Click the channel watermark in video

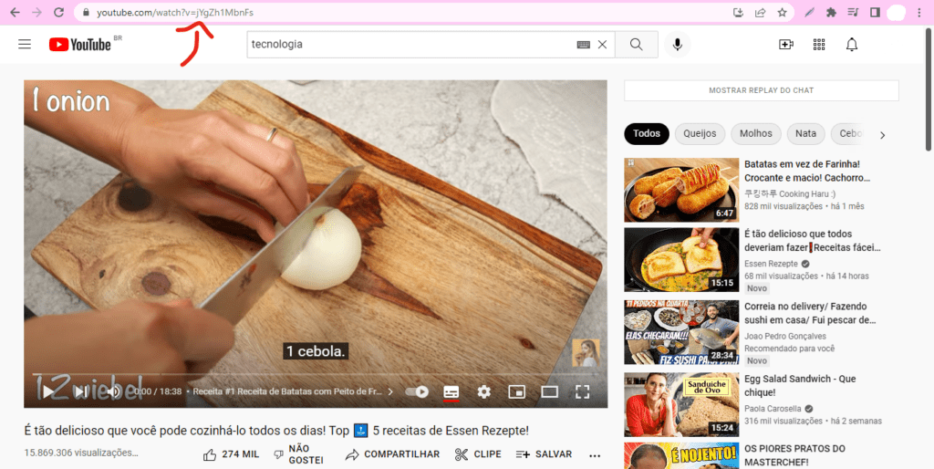pyautogui.click(x=585, y=353)
